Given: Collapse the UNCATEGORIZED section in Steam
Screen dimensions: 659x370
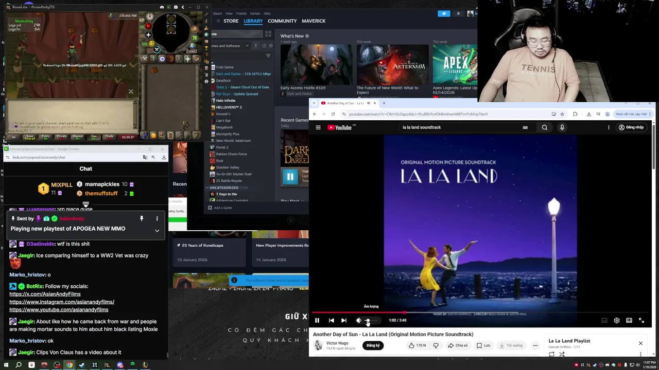Looking at the screenshot, I should (208, 188).
